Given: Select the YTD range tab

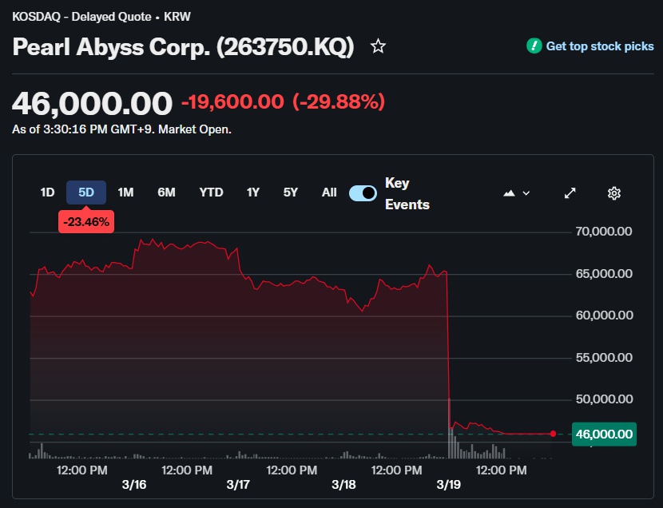Looking at the screenshot, I should click(x=211, y=192).
